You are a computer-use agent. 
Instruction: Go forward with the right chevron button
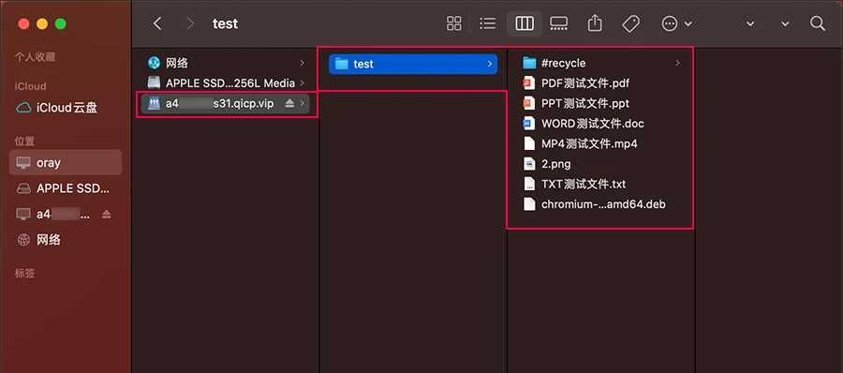190,23
